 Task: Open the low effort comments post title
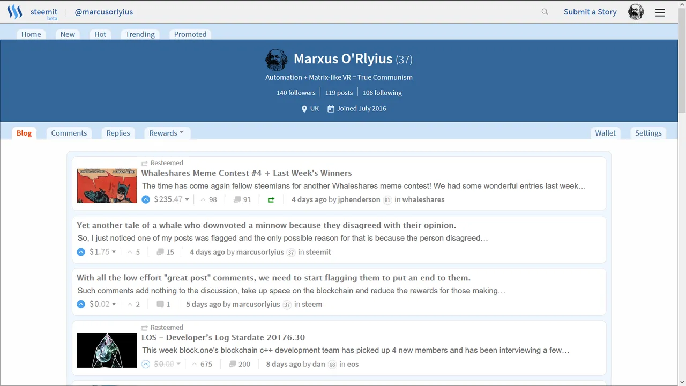273,278
